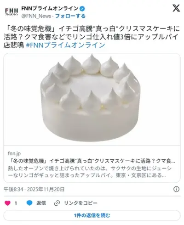Click the 返信 reply label
The image size is (184, 225).
pyautogui.click(x=41, y=203)
